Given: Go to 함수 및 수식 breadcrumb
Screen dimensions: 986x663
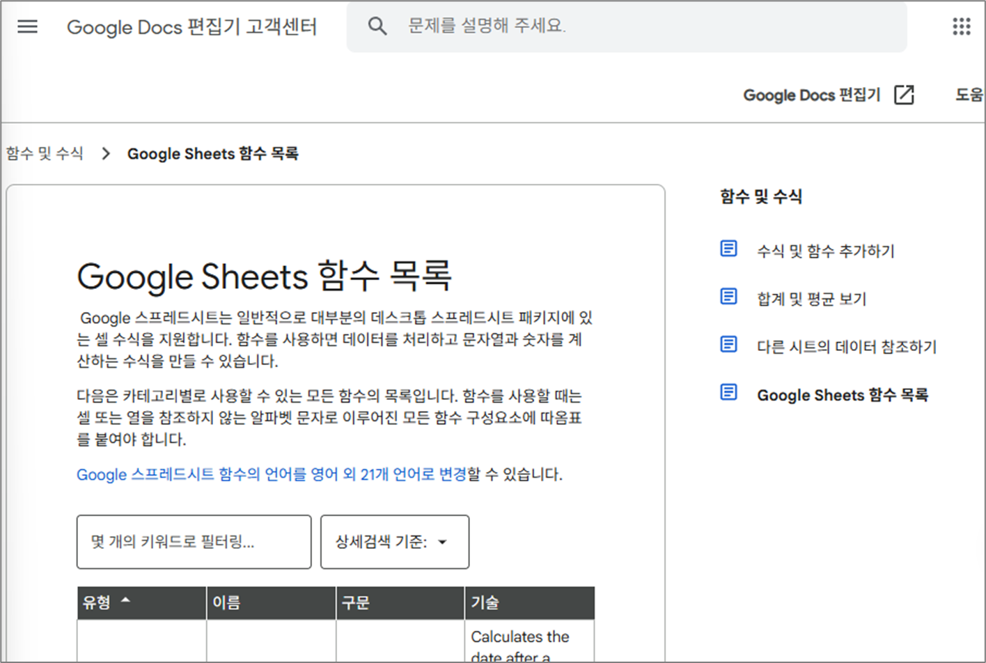Looking at the screenshot, I should pyautogui.click(x=45, y=153).
